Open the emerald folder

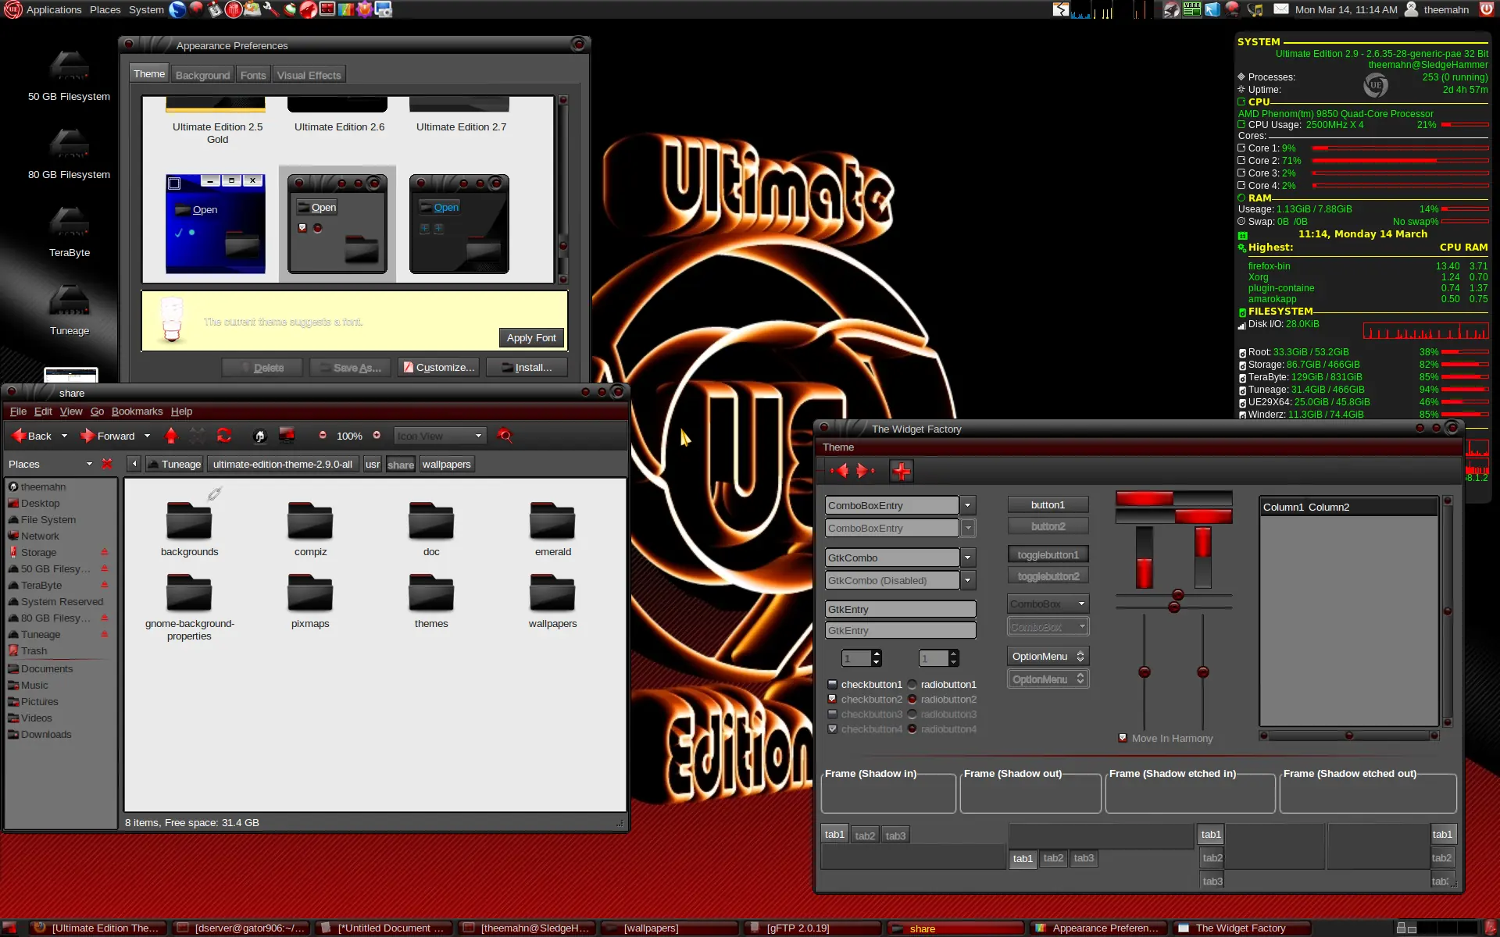(553, 529)
